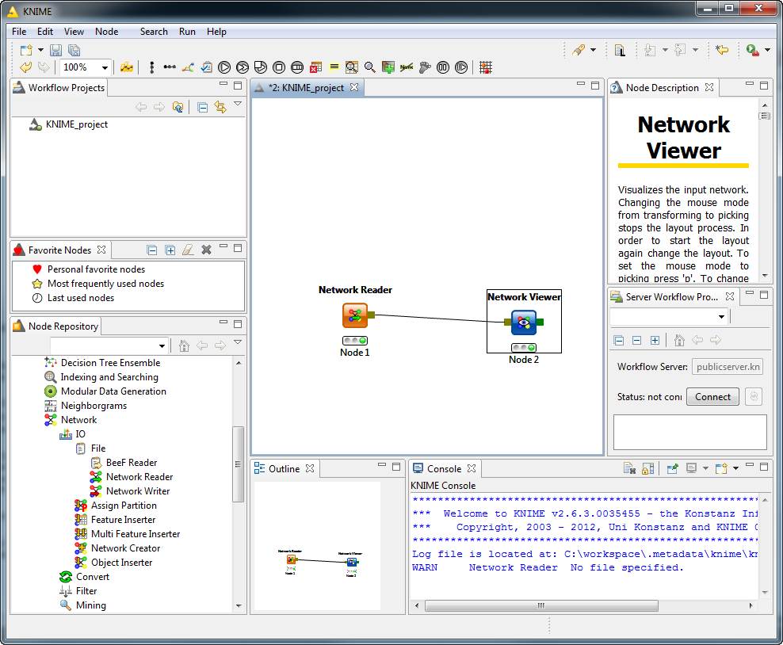
Task: Click the Undo arrow in the toolbar
Action: pos(25,67)
